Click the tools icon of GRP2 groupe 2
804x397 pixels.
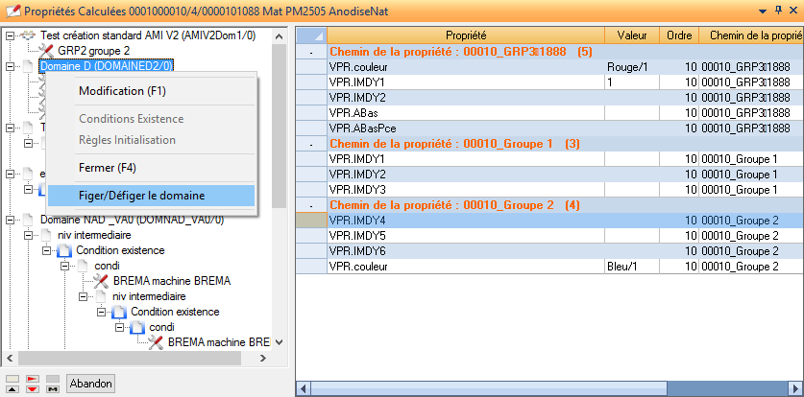[x=46, y=50]
